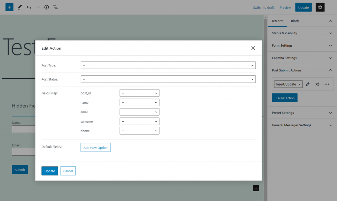Close the Edit Action dialog
The width and height of the screenshot is (337, 201).
click(x=253, y=48)
